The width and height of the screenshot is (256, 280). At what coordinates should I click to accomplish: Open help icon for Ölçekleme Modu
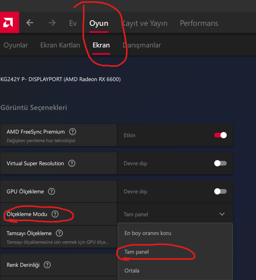(x=55, y=214)
